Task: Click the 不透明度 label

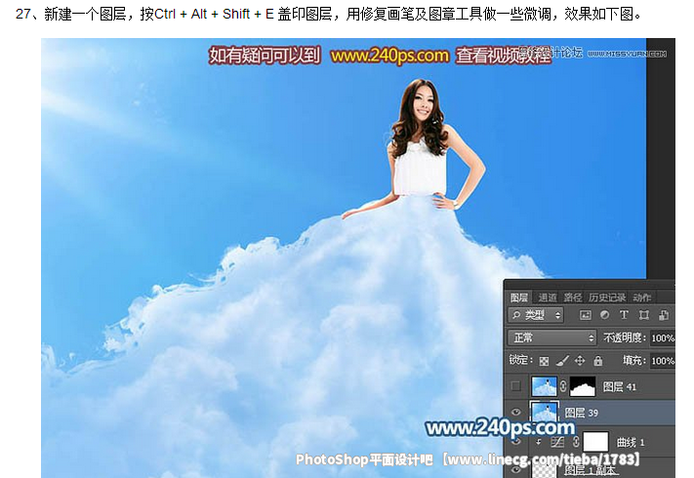Action: tap(625, 338)
